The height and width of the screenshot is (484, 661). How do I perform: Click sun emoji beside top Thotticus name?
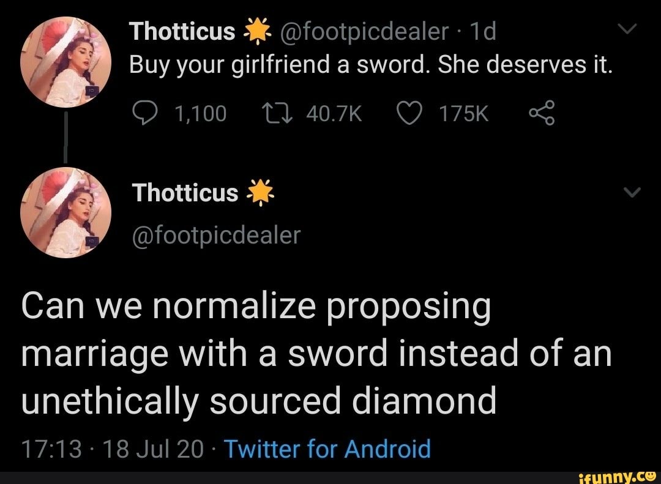[x=257, y=32]
